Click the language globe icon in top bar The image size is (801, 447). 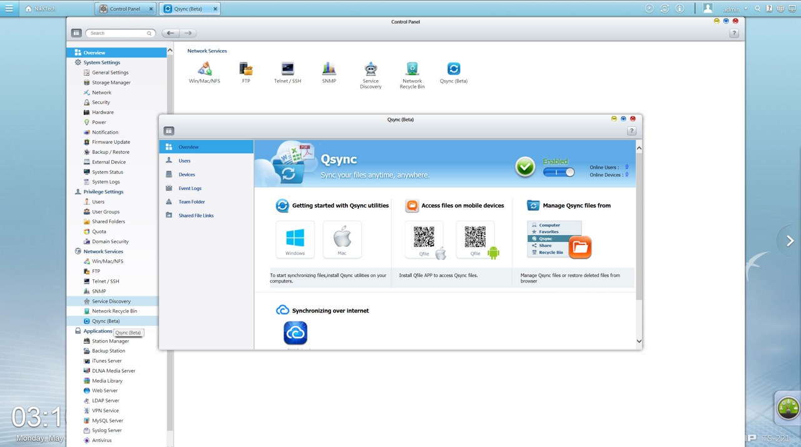pyautogui.click(x=780, y=9)
